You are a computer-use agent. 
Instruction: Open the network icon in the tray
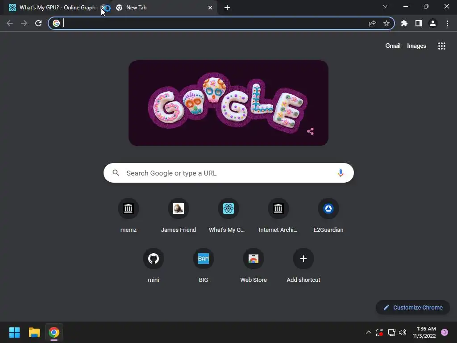391,332
